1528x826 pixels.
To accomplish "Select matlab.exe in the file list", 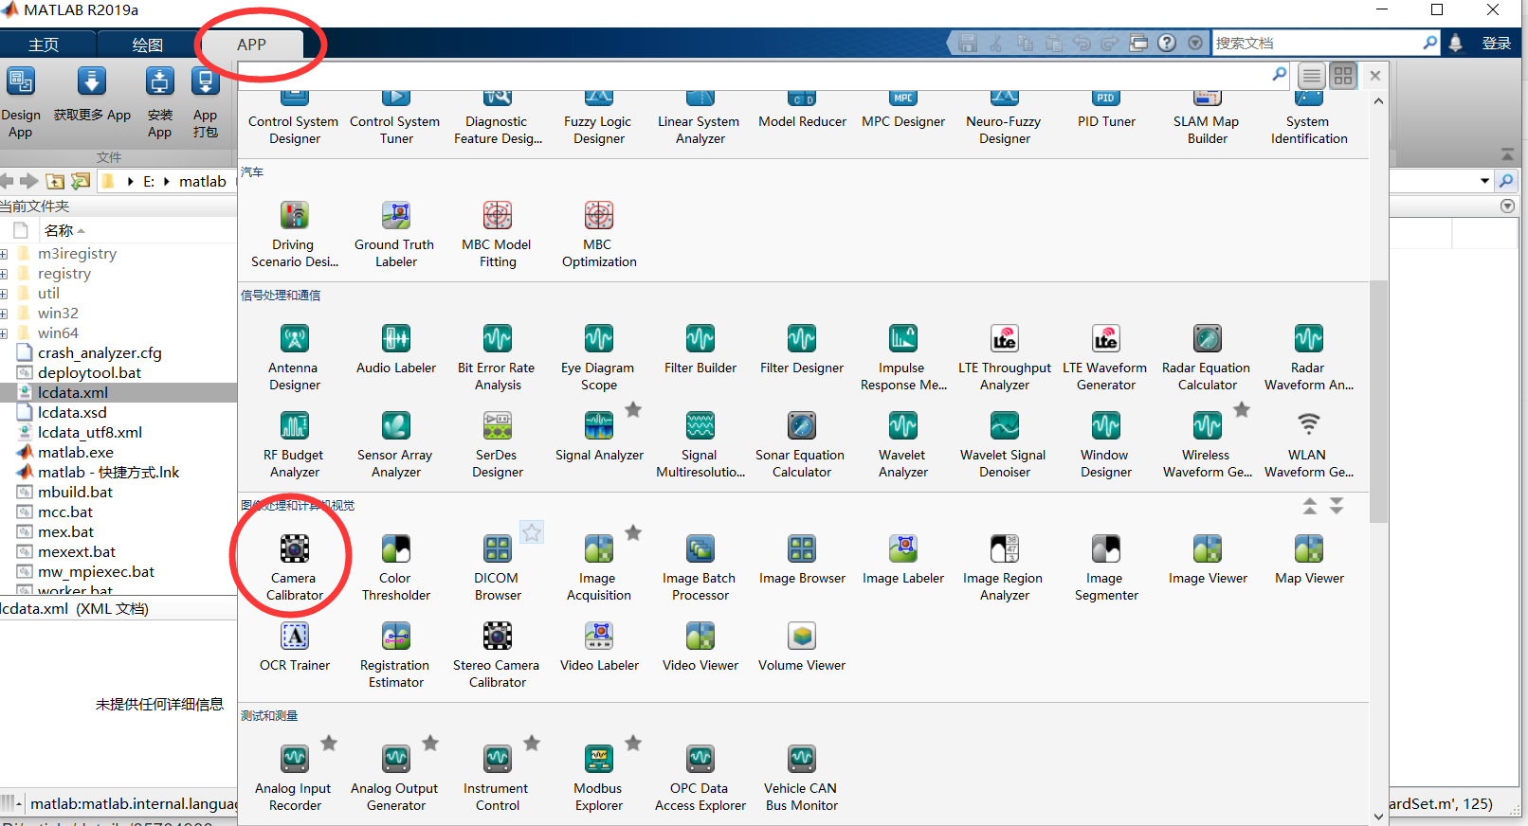I will pos(76,453).
